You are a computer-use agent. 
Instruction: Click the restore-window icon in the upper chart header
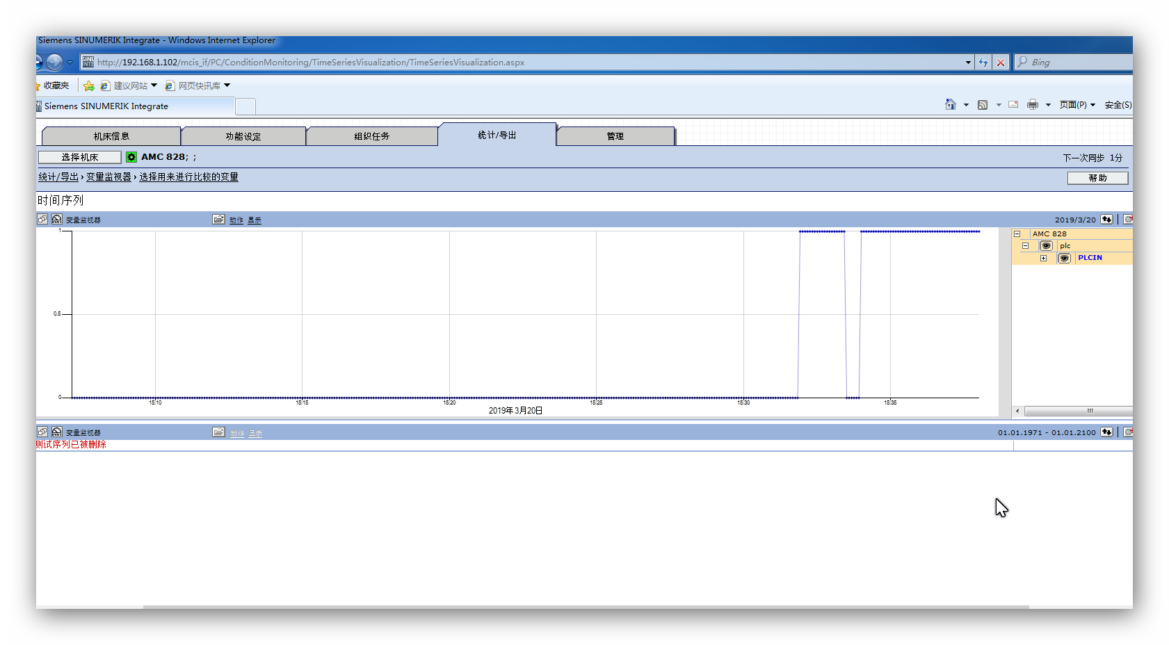pyautogui.click(x=42, y=219)
